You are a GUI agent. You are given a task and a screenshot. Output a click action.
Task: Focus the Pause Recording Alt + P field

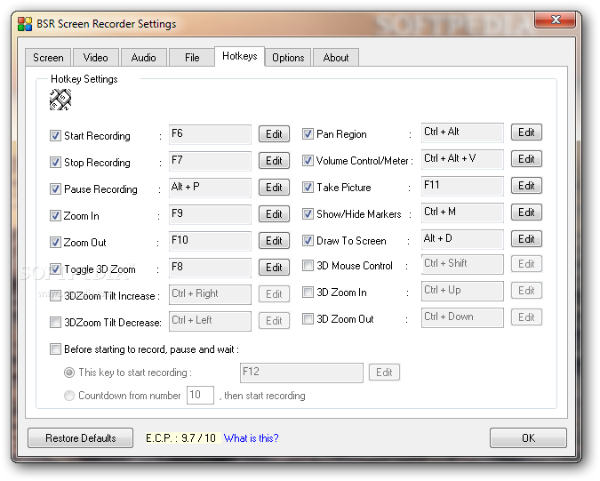click(210, 188)
